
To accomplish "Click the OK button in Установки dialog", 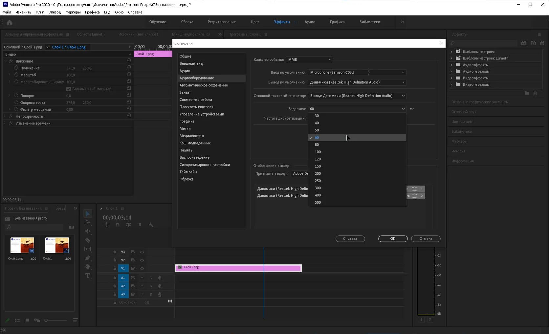I will click(393, 239).
